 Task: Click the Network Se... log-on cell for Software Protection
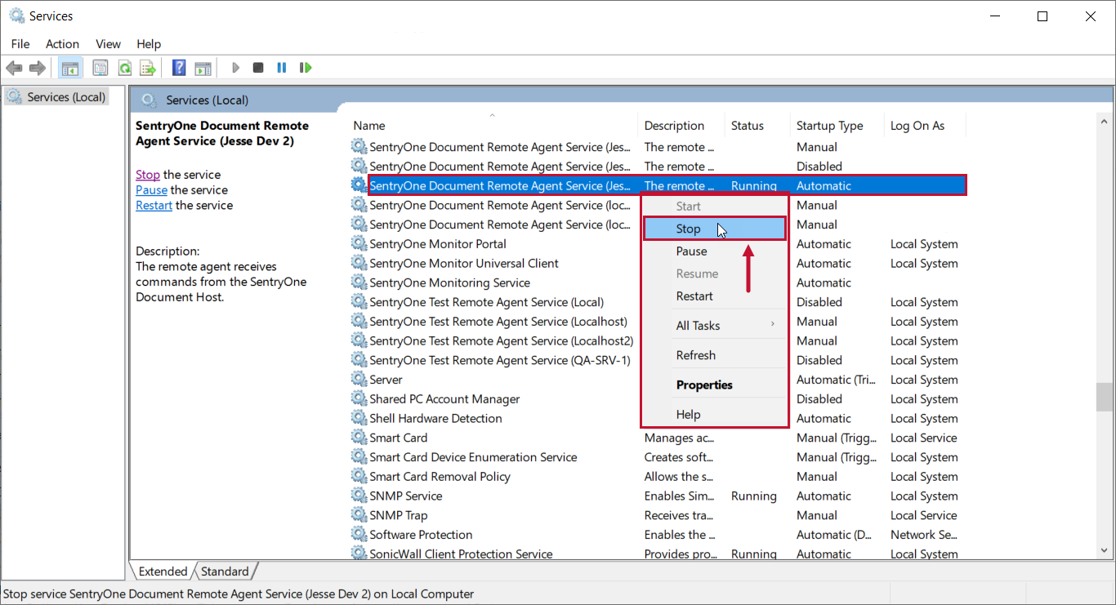[924, 535]
